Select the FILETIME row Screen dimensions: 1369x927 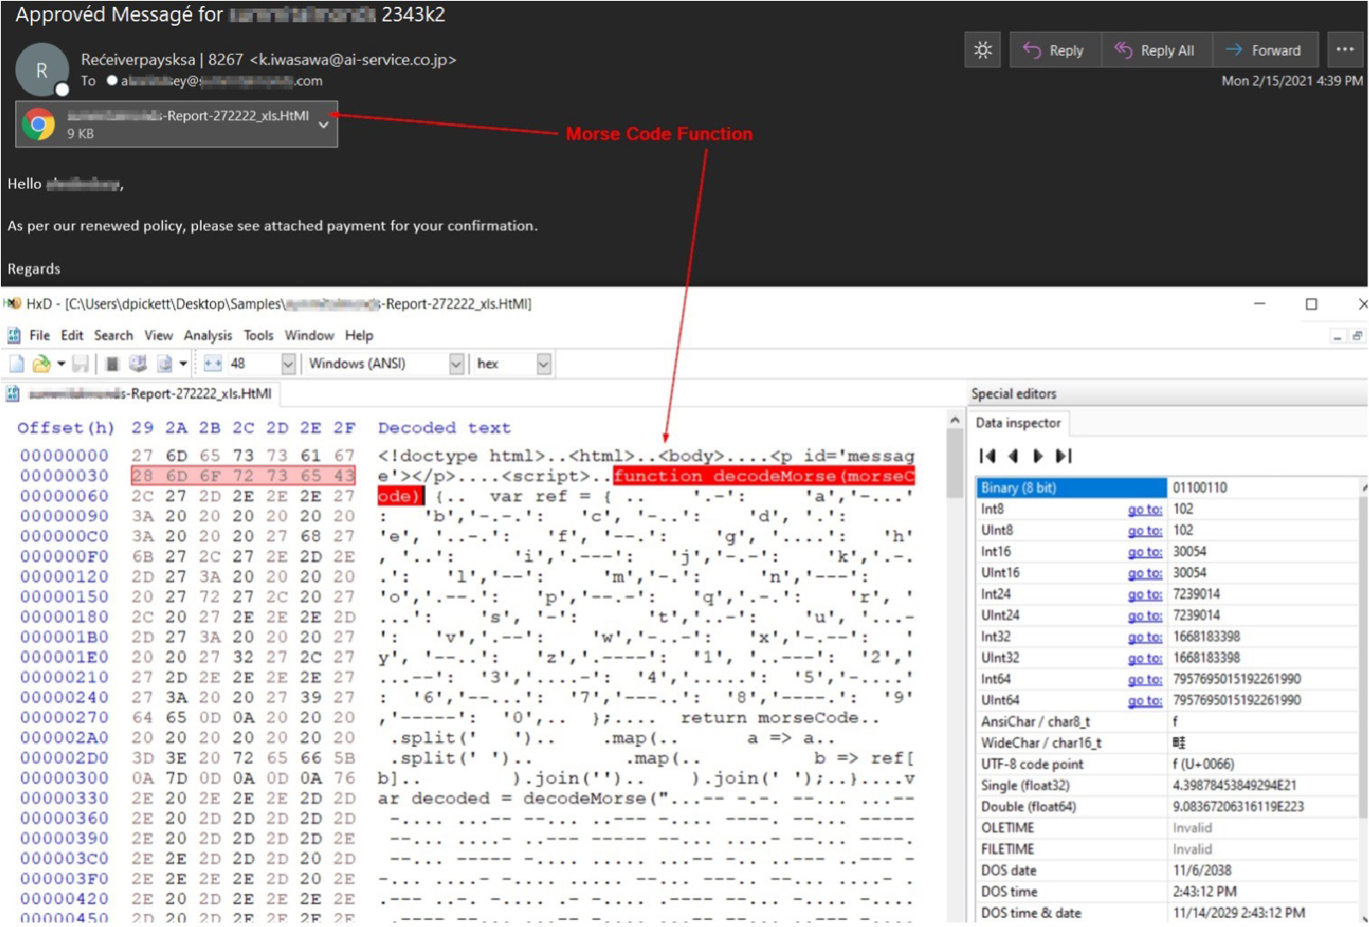1168,849
